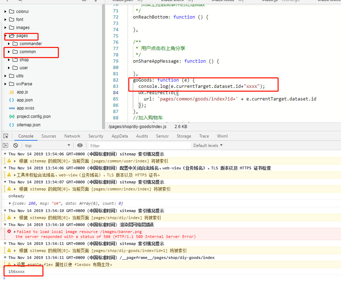Toggle the live expression eye icon
The image size is (341, 288).
[x=80, y=146]
